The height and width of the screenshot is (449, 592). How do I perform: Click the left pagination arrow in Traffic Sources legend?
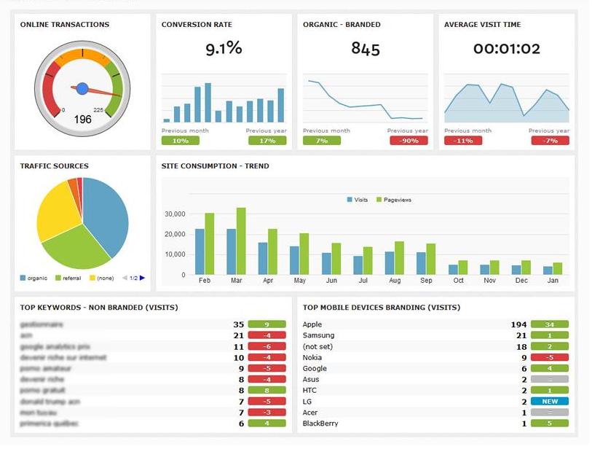tap(125, 277)
